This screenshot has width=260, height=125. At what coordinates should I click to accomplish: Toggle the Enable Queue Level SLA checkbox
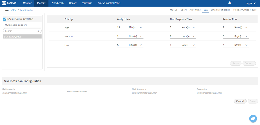[x=5, y=19]
